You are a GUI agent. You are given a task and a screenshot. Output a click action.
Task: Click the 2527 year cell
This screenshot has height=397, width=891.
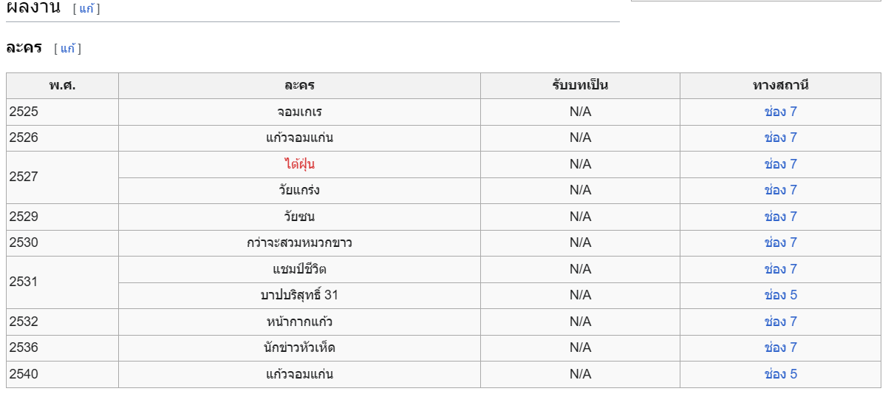click(62, 177)
